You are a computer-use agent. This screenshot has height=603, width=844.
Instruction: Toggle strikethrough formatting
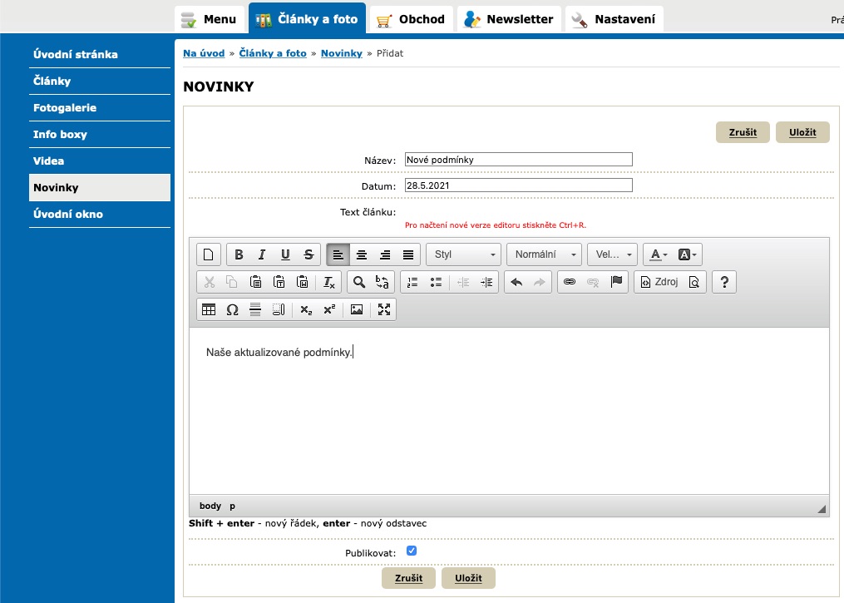point(309,255)
